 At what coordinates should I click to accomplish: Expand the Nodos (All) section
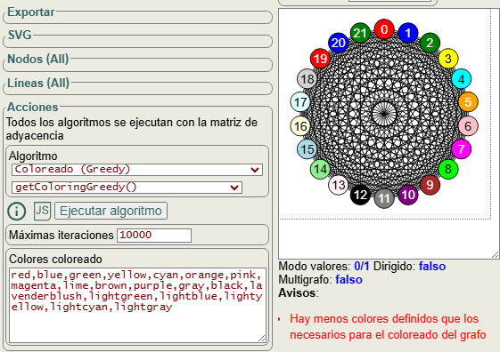coord(38,59)
